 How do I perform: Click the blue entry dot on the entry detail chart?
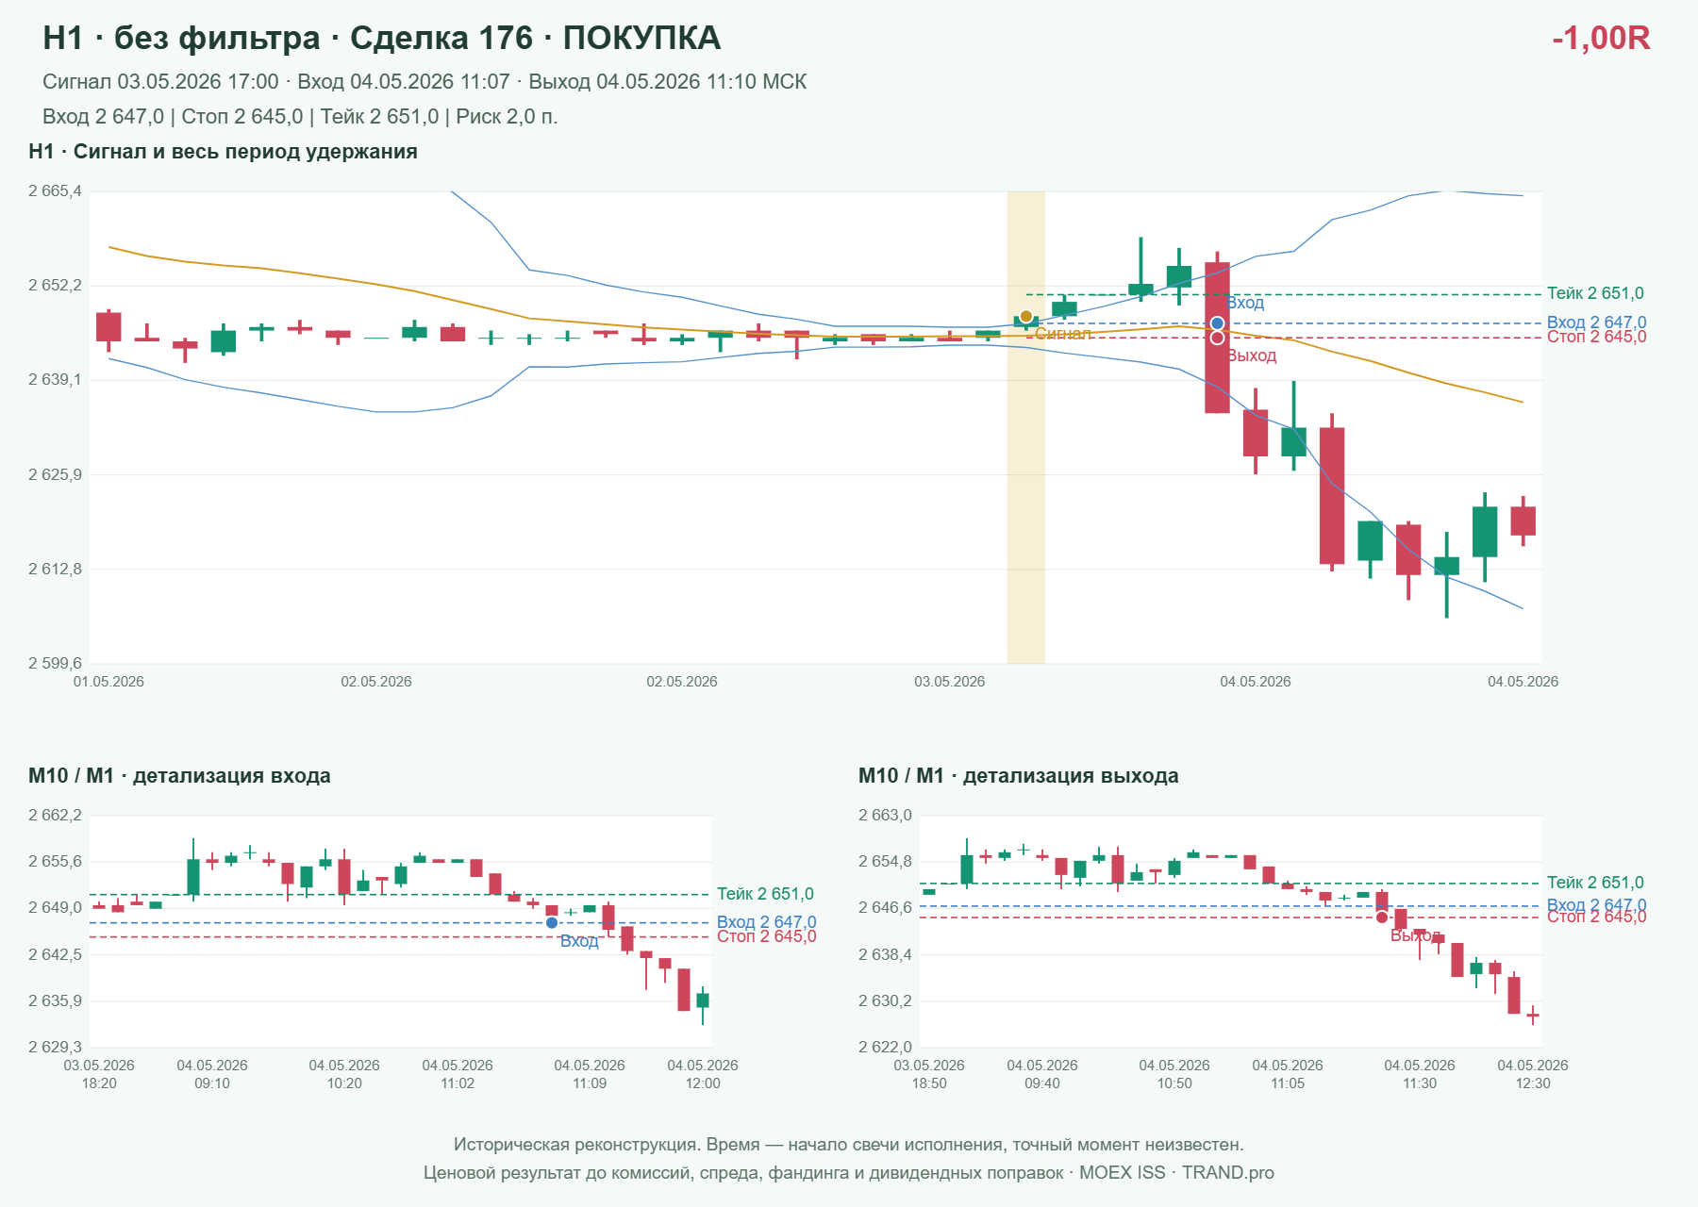[552, 922]
